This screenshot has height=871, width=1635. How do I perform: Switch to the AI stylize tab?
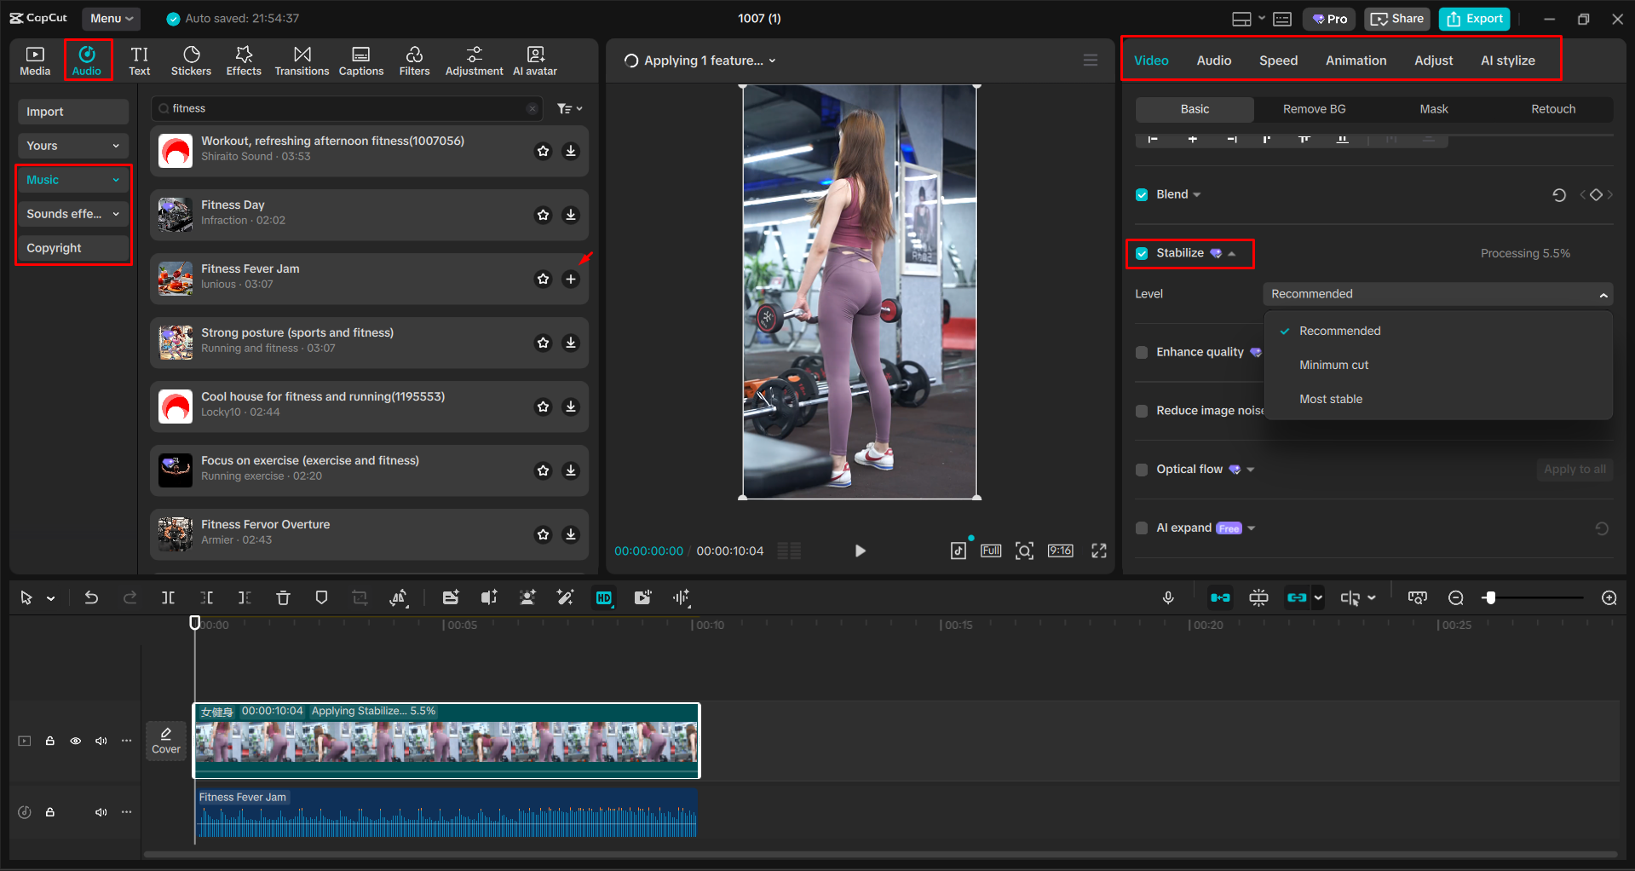1507,61
